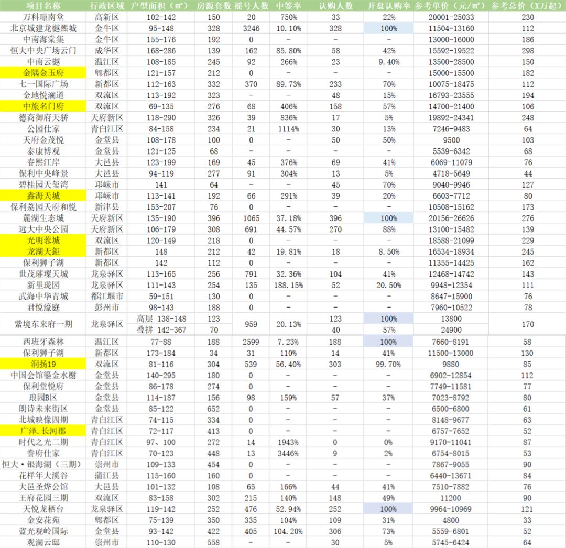Click the 蒲江县 district cell
This screenshot has width=566, height=548.
107,476
